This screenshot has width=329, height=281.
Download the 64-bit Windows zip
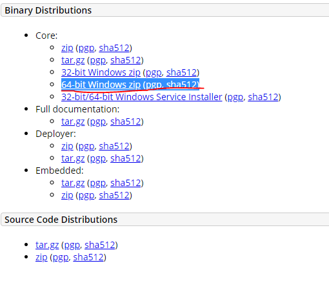pos(101,85)
